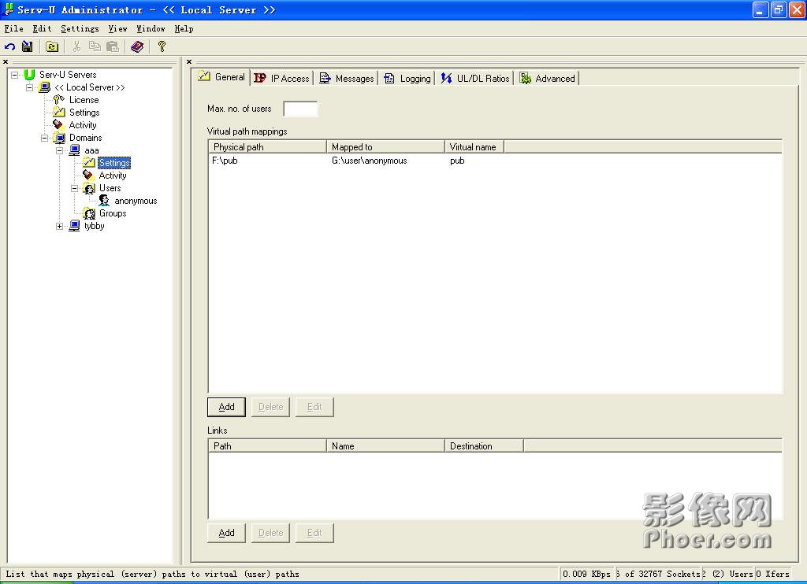Open the Help menu
The image size is (807, 584).
pyautogui.click(x=184, y=29)
